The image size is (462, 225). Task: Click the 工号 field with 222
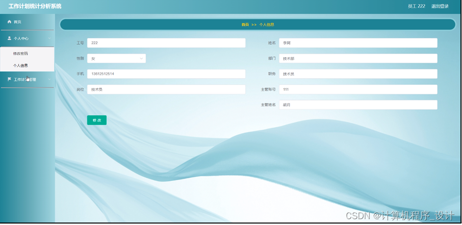click(x=166, y=43)
